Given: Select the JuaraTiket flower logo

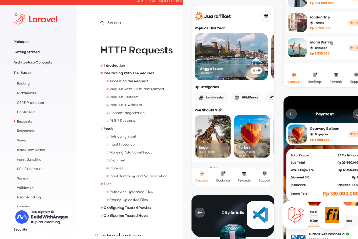Looking at the screenshot, I should [198, 16].
